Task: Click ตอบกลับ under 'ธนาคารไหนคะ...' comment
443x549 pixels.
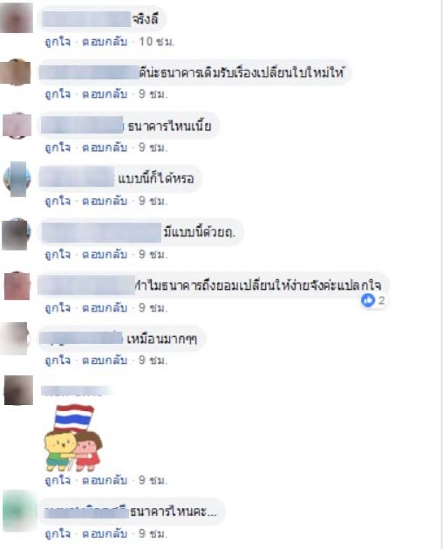Action: [x=104, y=533]
